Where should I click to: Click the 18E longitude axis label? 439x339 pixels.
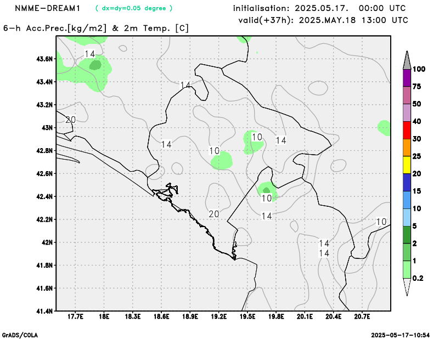104,317
